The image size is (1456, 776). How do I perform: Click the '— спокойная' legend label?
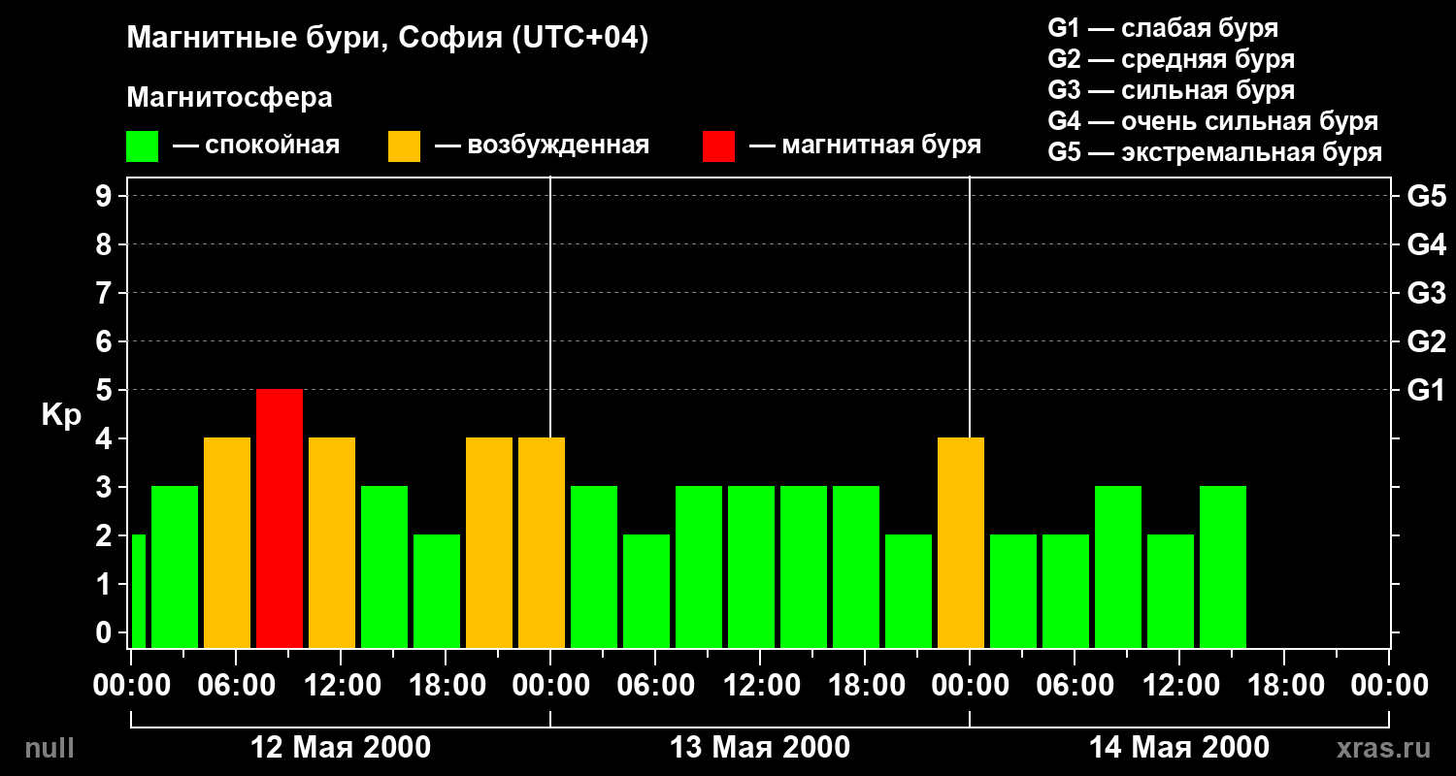(x=255, y=146)
